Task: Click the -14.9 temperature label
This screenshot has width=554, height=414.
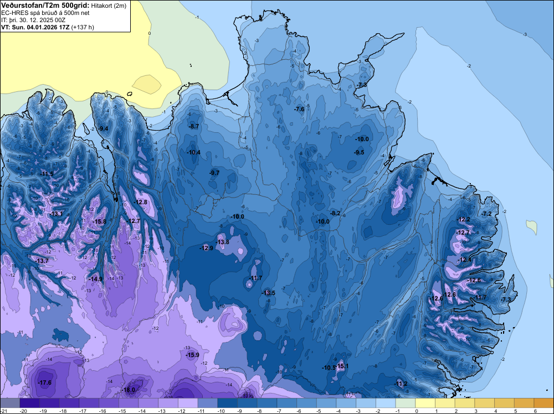Action: (95, 279)
